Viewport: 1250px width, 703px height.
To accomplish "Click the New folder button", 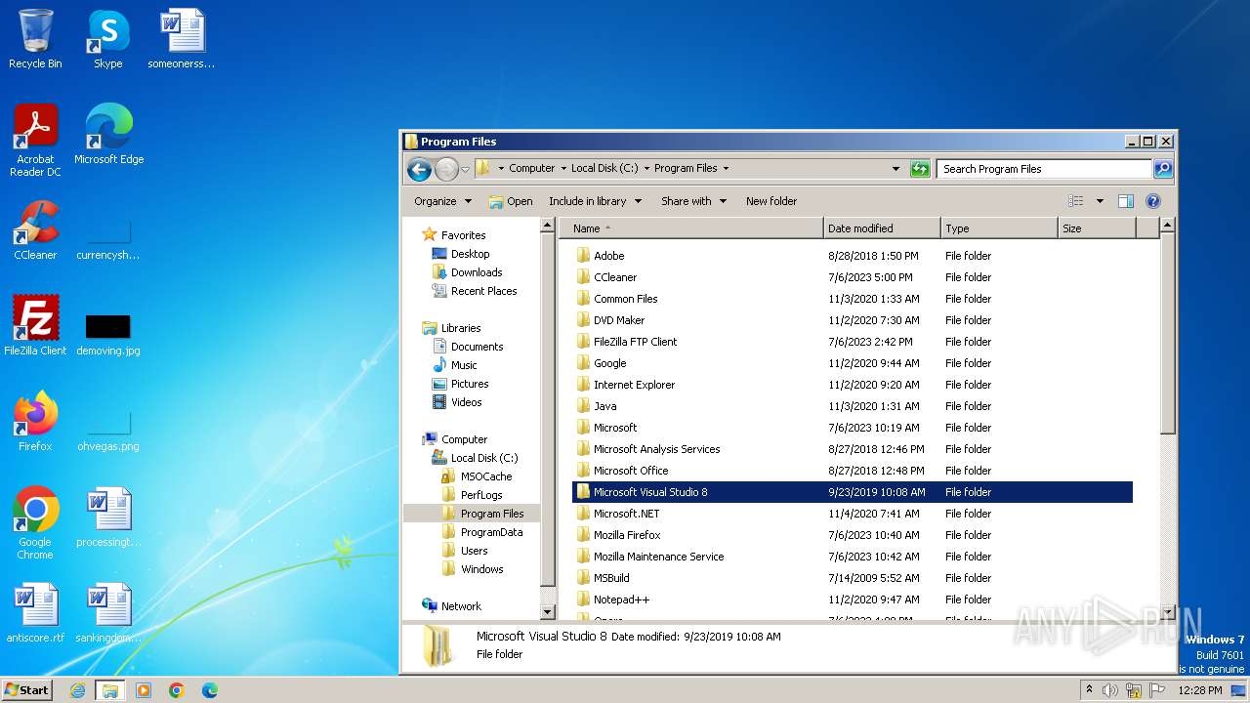I will 771,201.
